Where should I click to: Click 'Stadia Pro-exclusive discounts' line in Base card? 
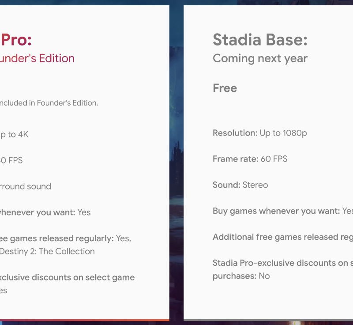tap(282, 263)
